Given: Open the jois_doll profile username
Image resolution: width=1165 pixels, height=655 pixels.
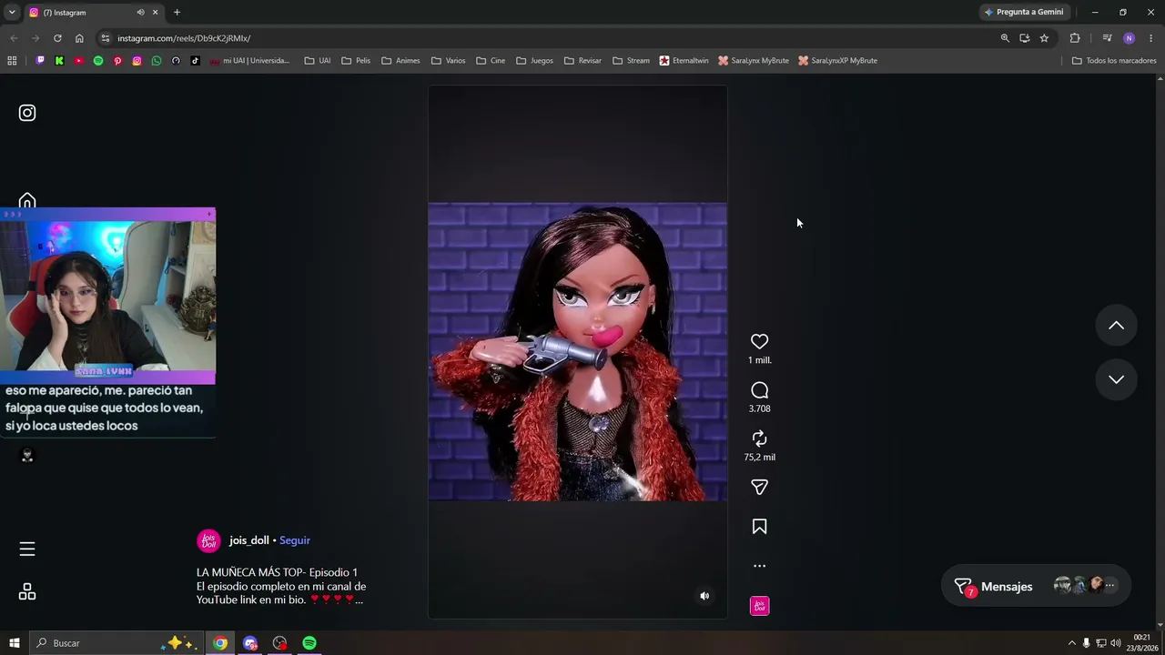Looking at the screenshot, I should (x=249, y=540).
